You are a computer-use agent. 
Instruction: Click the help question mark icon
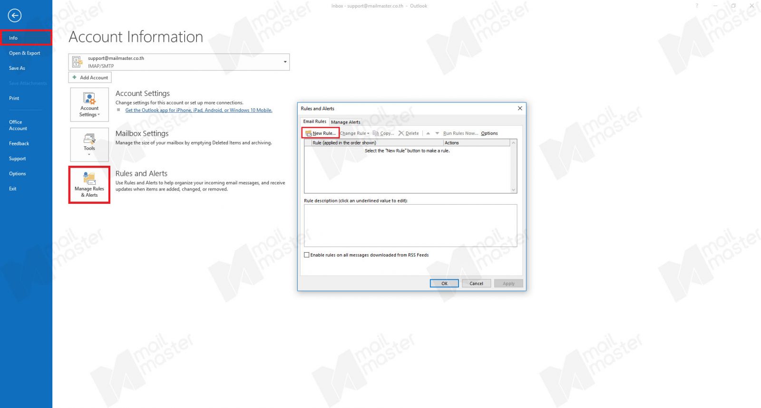click(697, 6)
